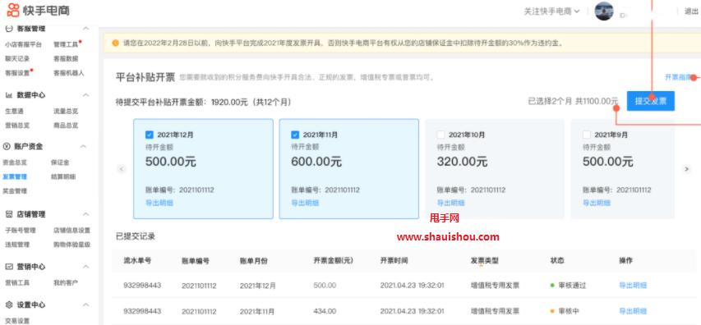Open 结算明细 in sidebar
Image resolution: width=701 pixels, height=325 pixels.
[x=63, y=176]
